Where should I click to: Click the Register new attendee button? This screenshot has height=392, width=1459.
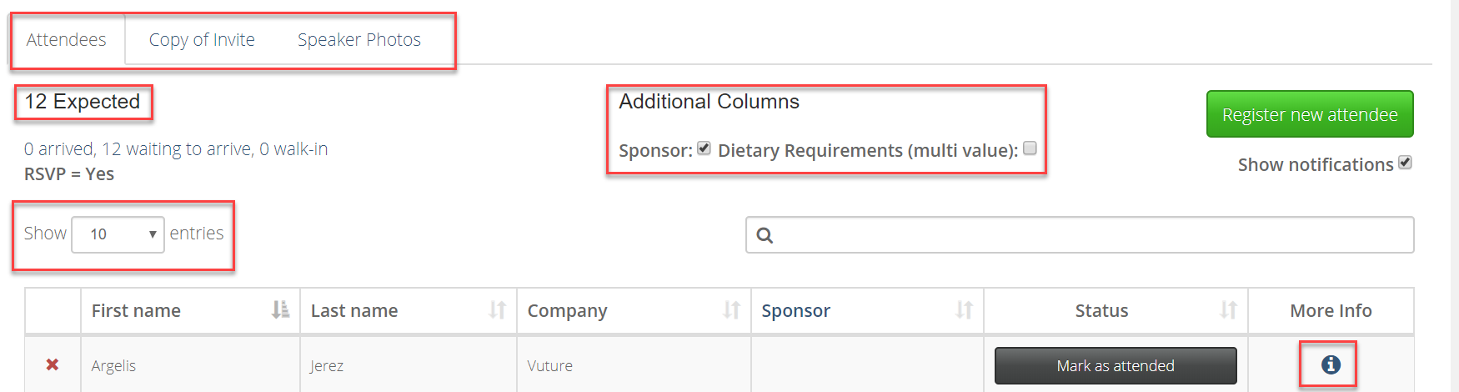(x=1310, y=114)
